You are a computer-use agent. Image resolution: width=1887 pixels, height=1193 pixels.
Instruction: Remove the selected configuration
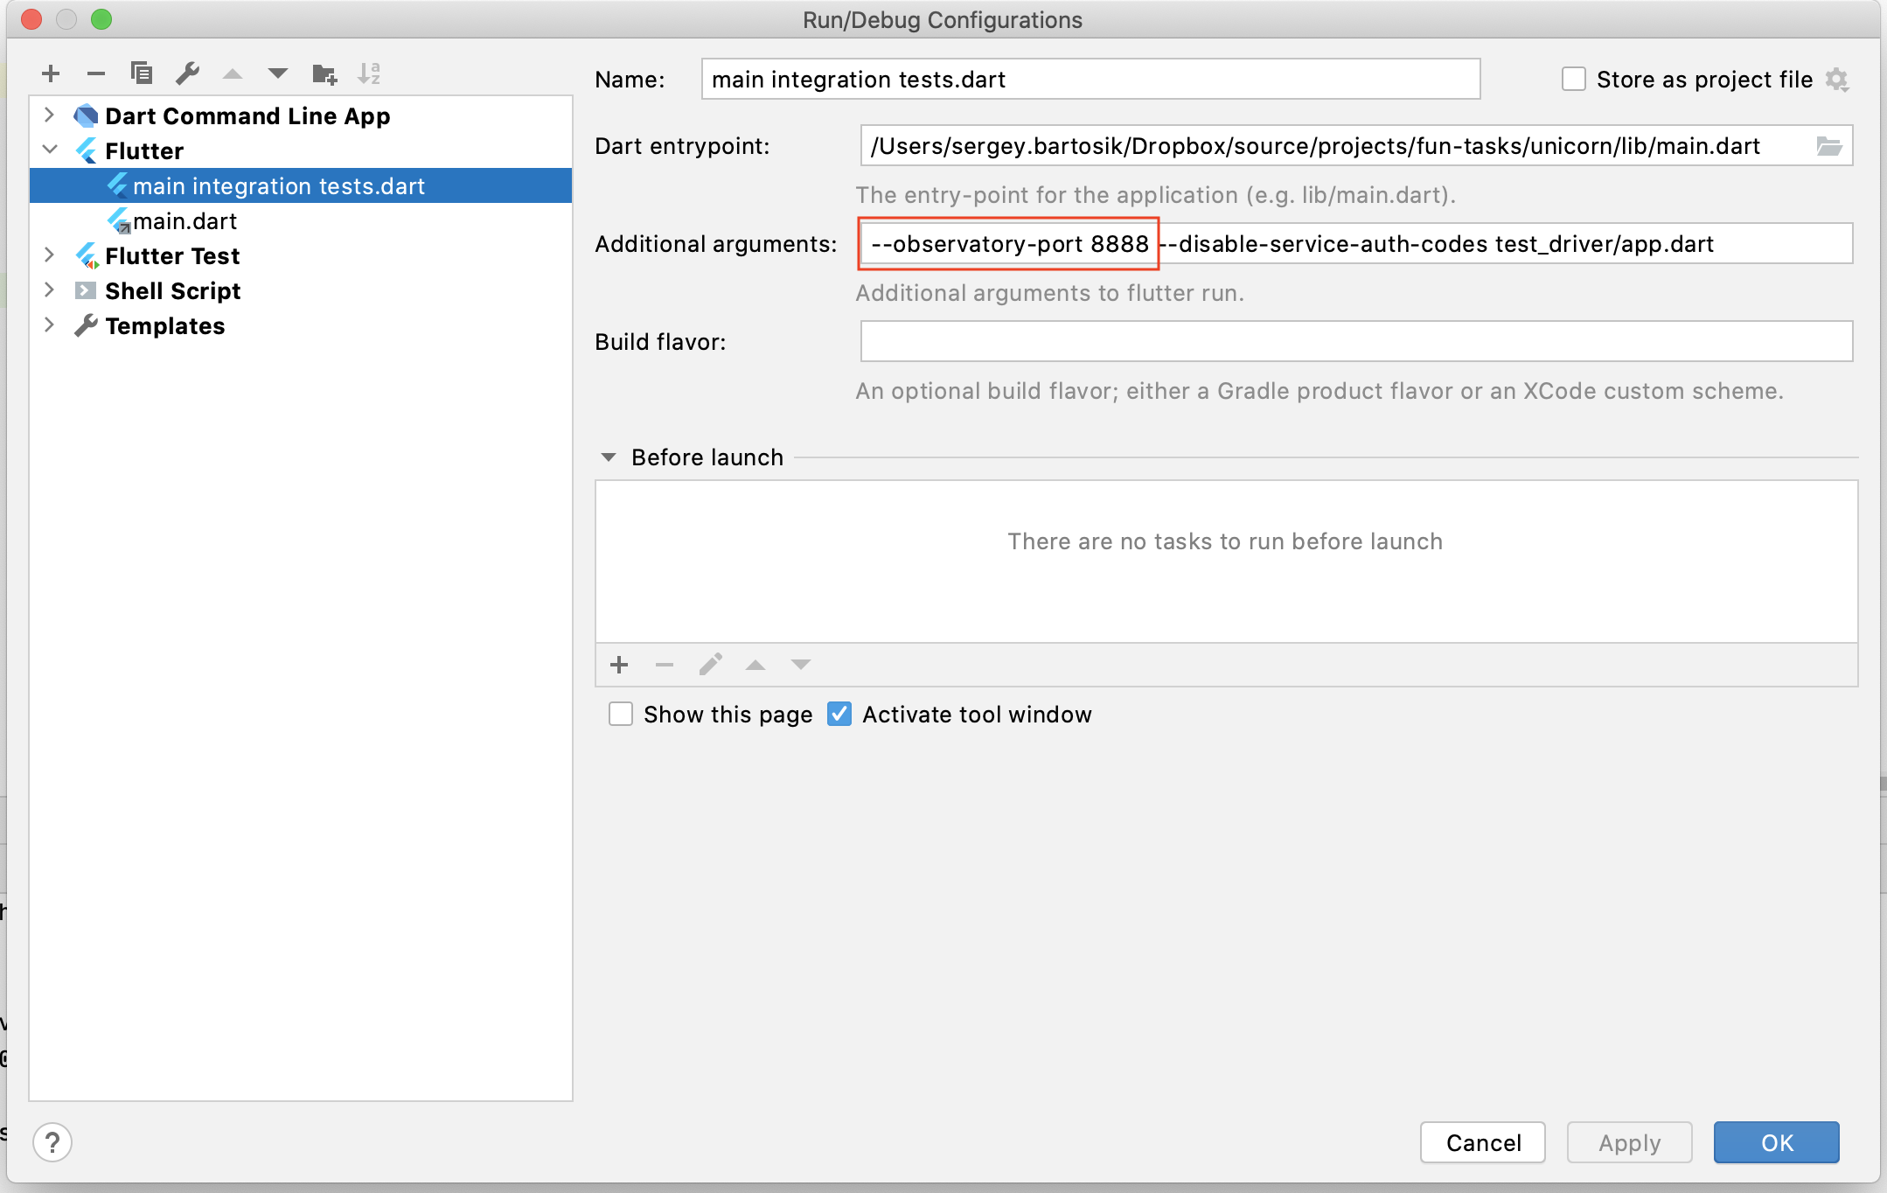click(x=97, y=73)
